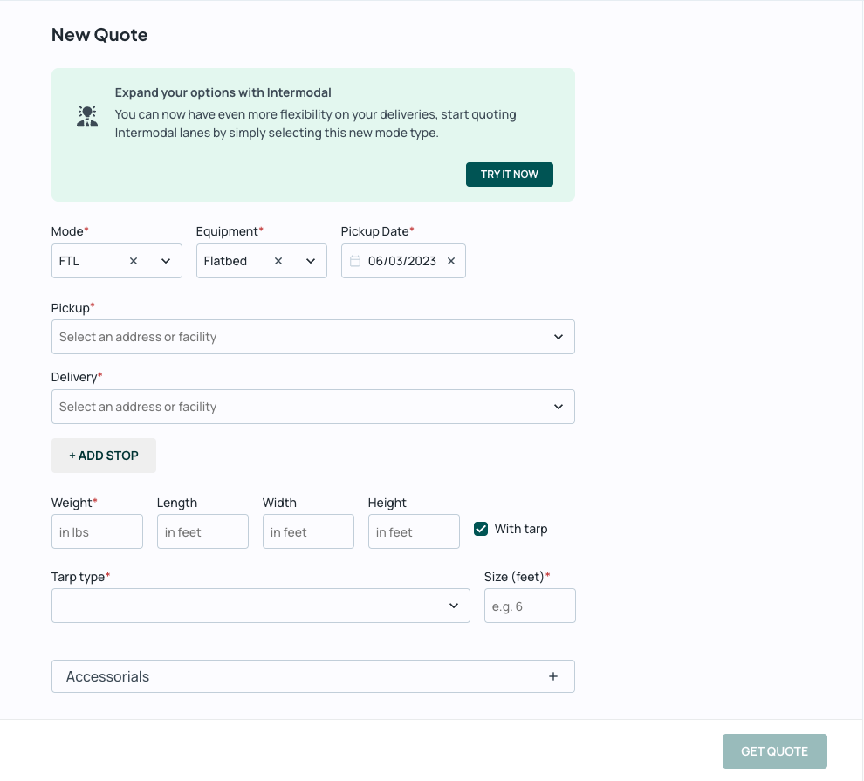Expand the Delivery address dropdown
The height and width of the screenshot is (781, 864).
pyautogui.click(x=313, y=407)
